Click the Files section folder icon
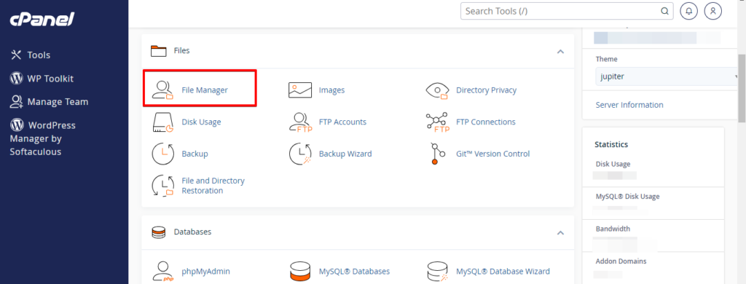746x284 pixels. click(x=158, y=50)
